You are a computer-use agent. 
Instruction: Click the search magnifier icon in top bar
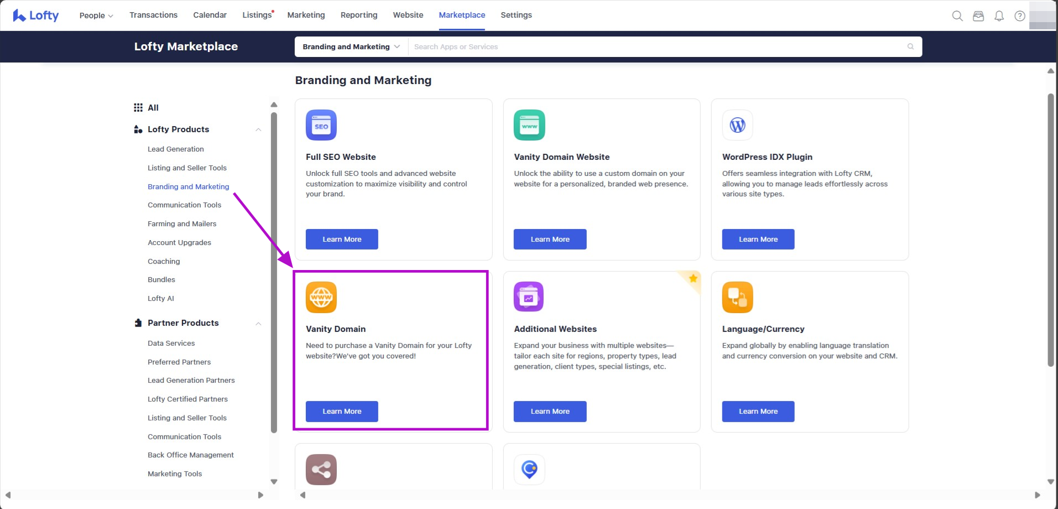tap(957, 16)
